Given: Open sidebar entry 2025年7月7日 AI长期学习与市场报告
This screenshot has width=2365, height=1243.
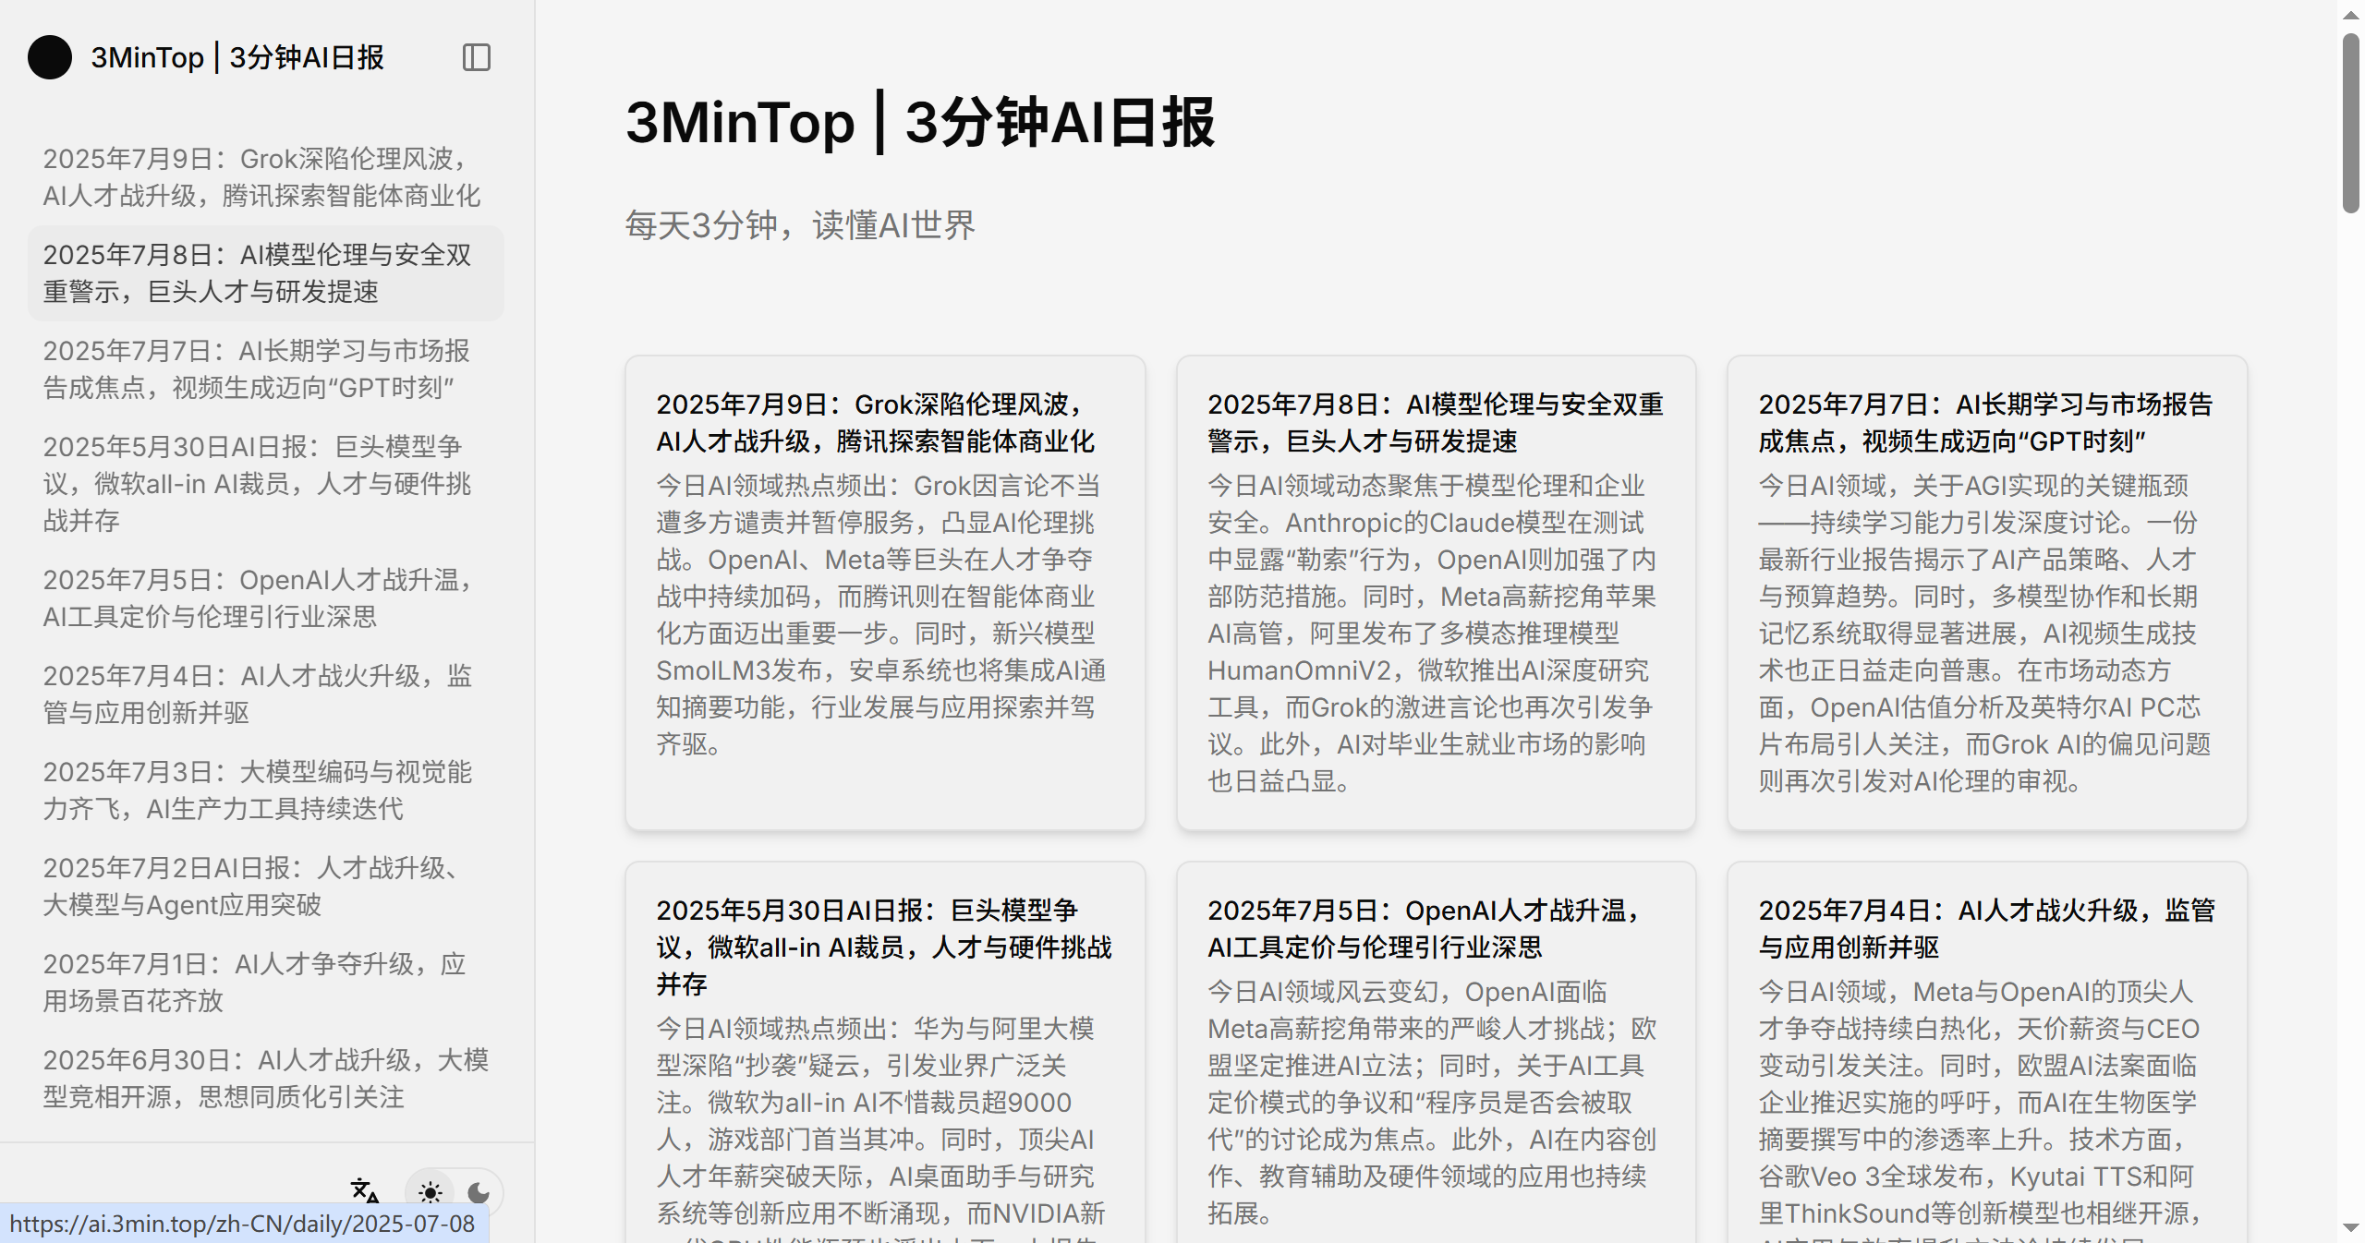Looking at the screenshot, I should click(266, 369).
